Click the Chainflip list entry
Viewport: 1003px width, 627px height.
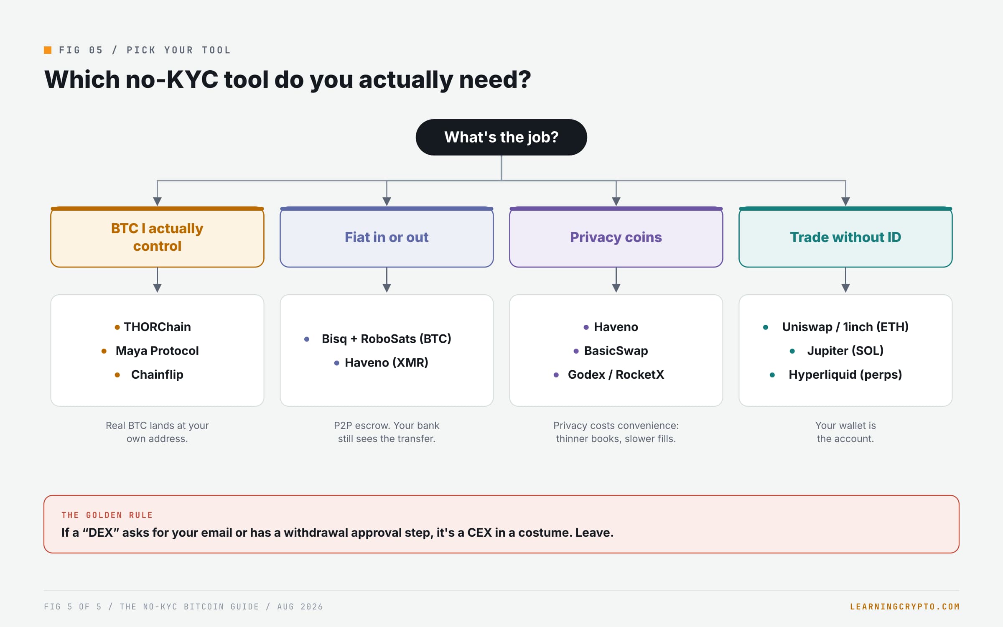(x=157, y=375)
